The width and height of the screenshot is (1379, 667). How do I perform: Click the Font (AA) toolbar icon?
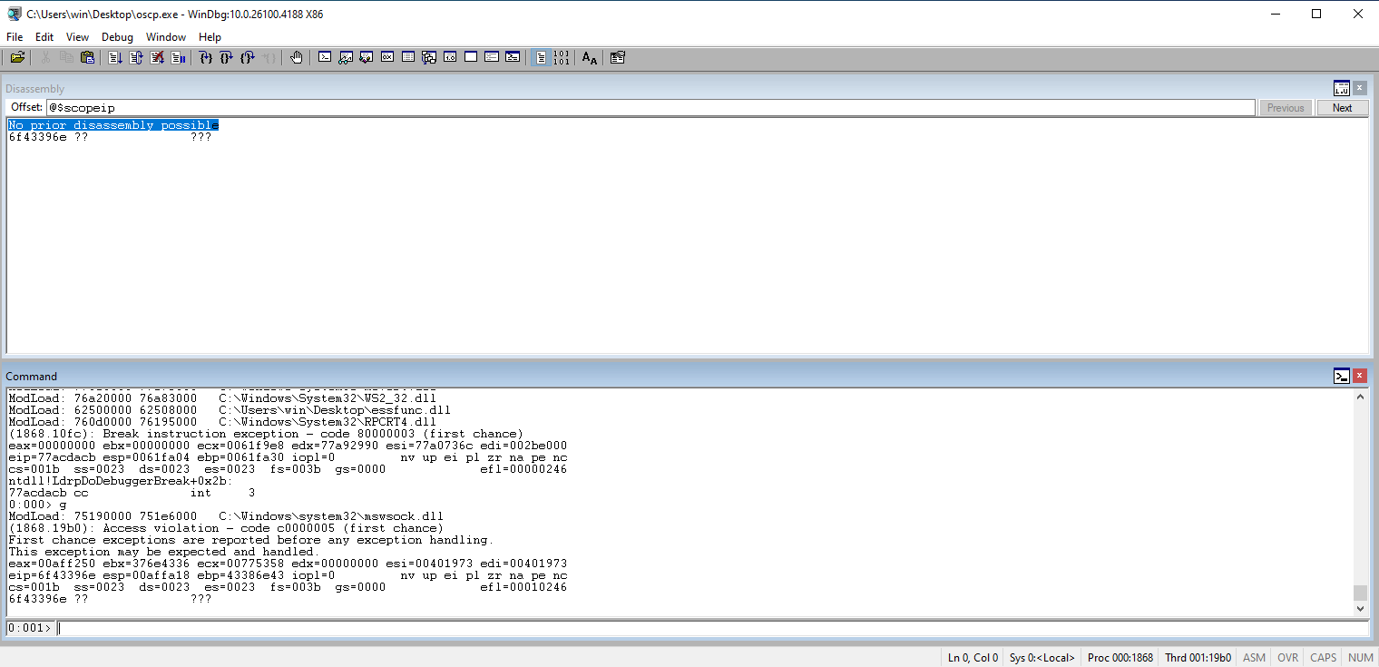point(590,57)
